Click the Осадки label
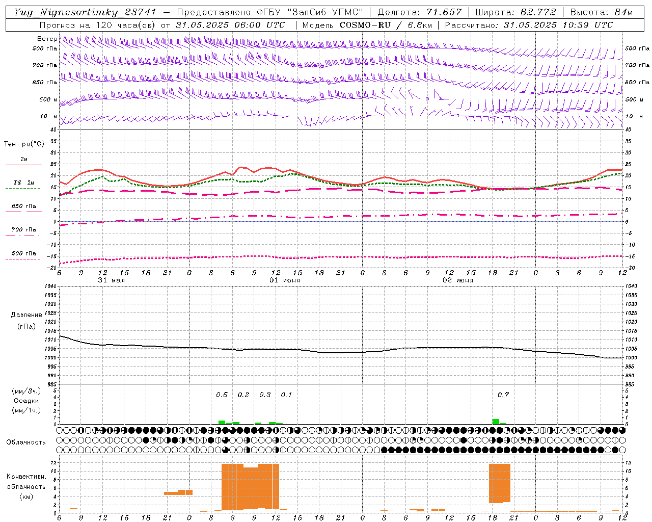The height and width of the screenshot is (522, 652). [x=26, y=401]
